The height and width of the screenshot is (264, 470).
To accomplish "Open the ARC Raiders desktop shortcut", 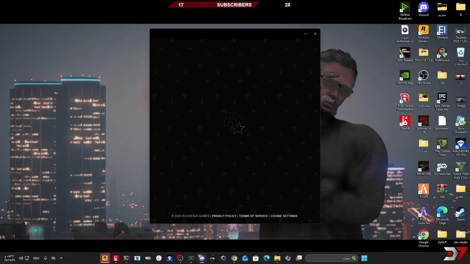I will [x=405, y=55].
